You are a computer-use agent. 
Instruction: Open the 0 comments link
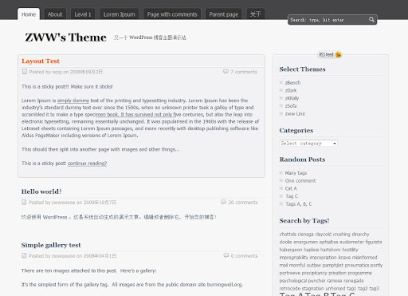[244, 256]
